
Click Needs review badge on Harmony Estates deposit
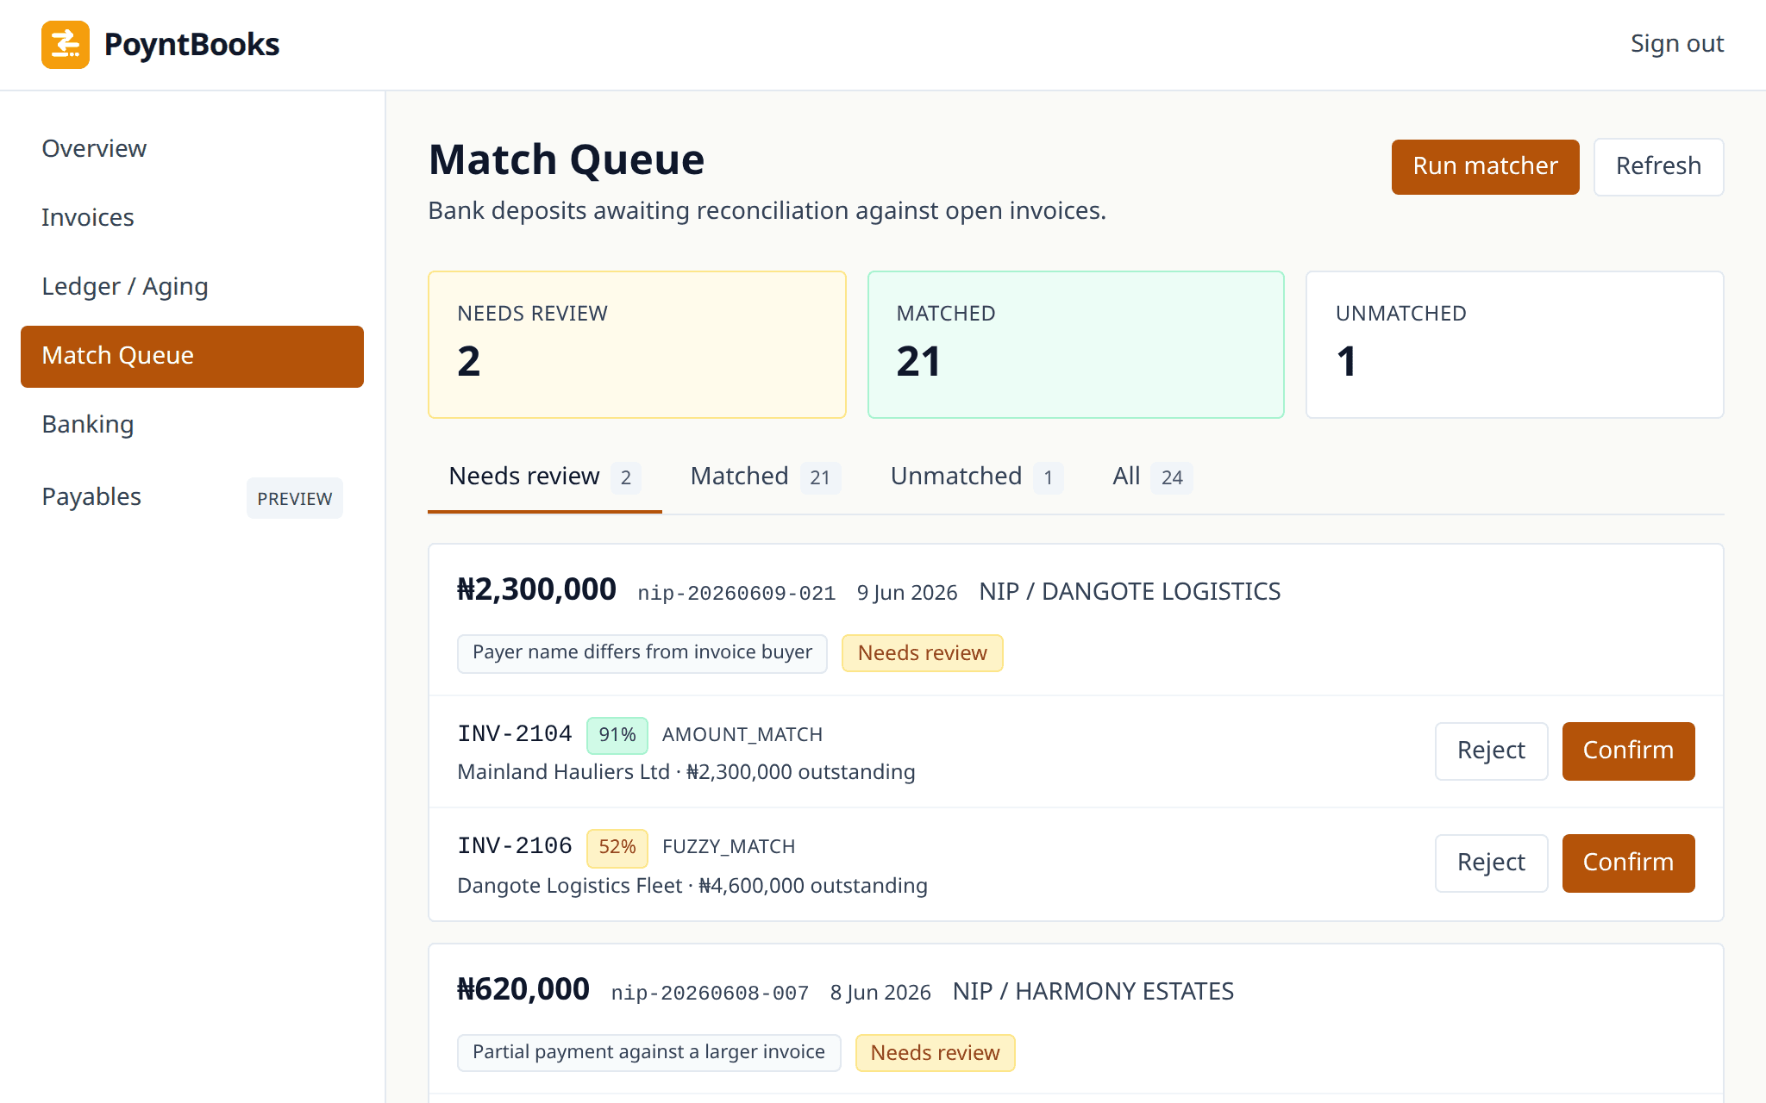pos(935,1053)
